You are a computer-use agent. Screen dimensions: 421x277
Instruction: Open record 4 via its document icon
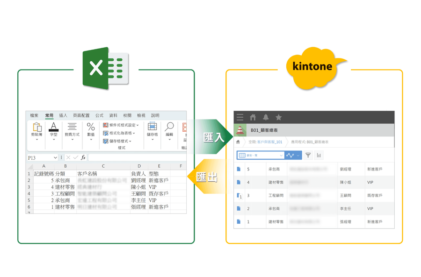(x=239, y=182)
